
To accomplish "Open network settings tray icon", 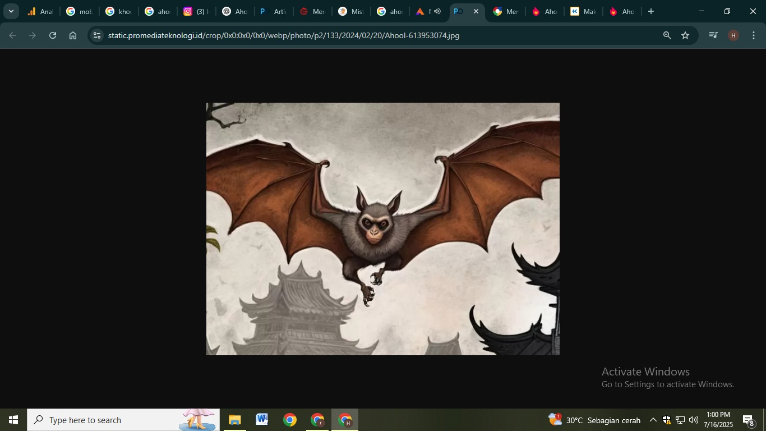I will [x=680, y=420].
